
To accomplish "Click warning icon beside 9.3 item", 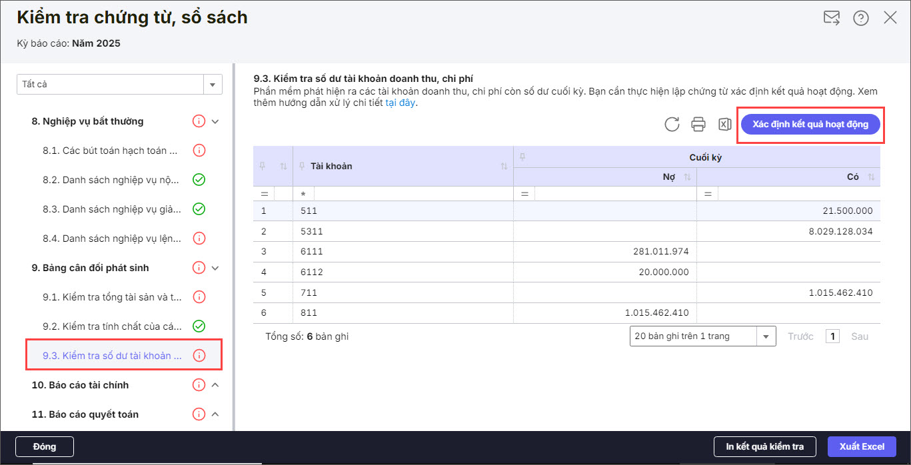I will point(199,356).
